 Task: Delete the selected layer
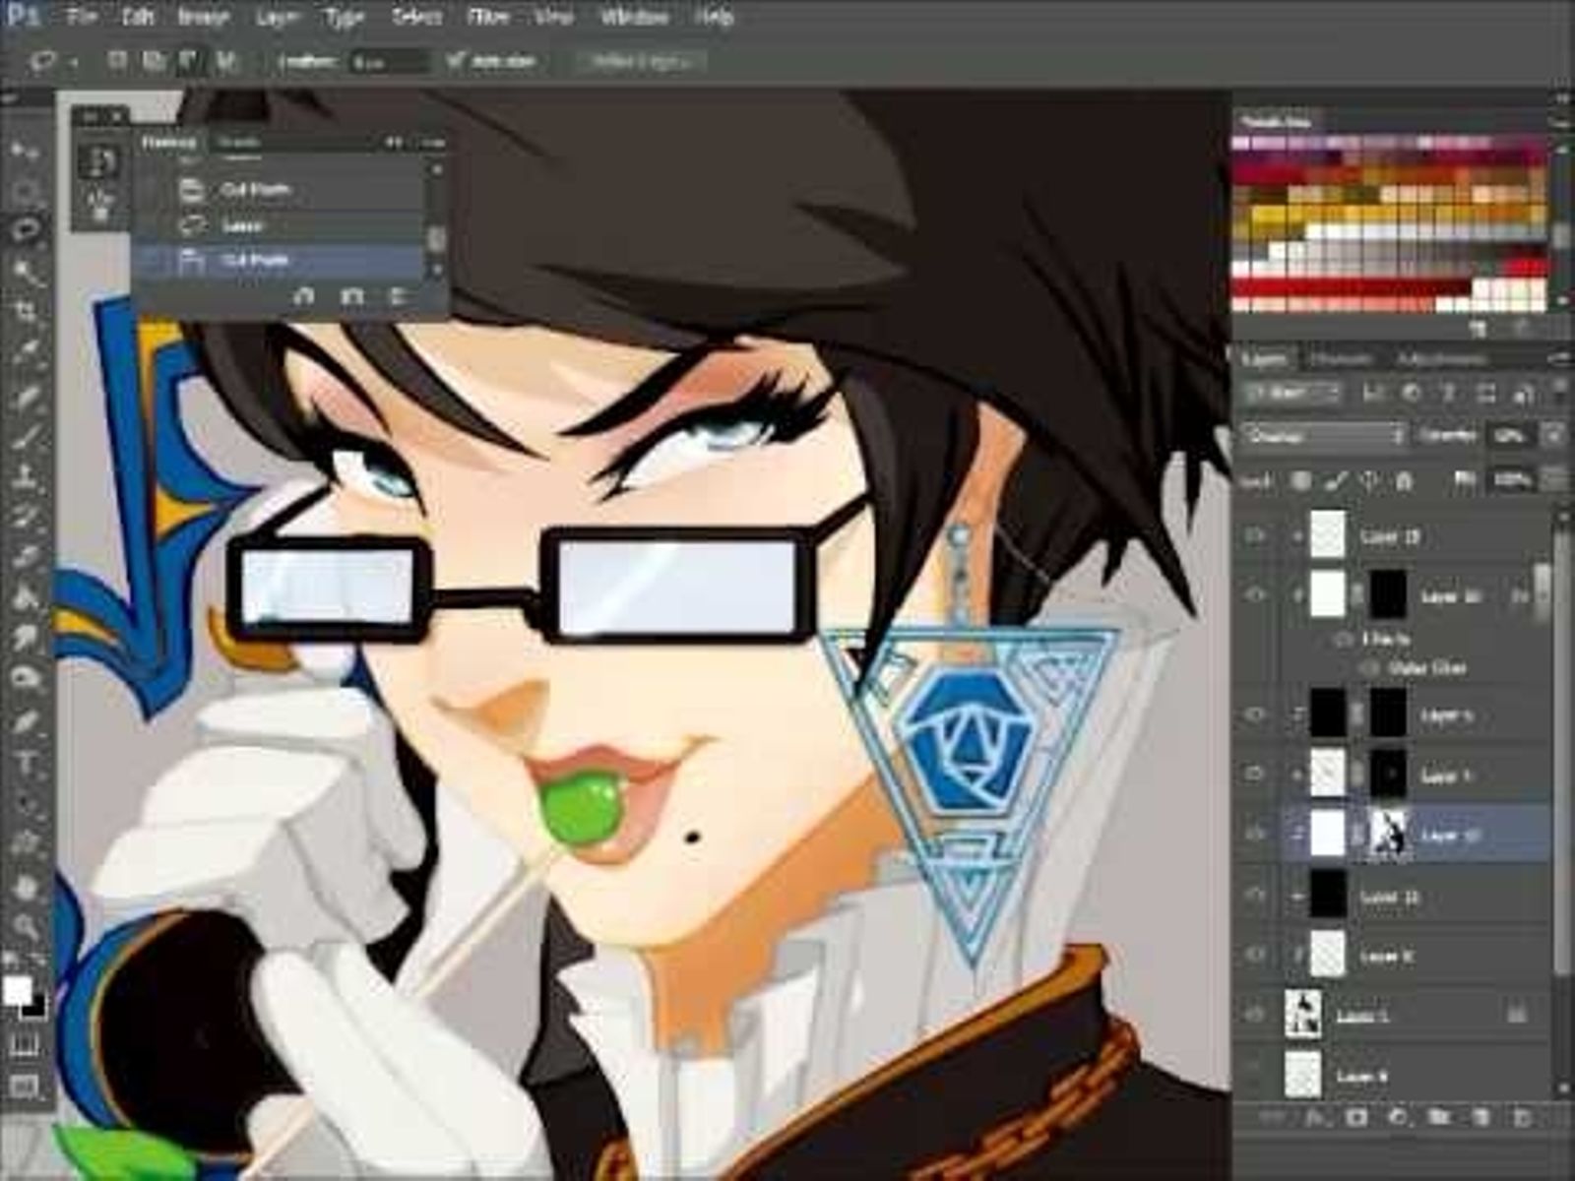pos(1522,1117)
